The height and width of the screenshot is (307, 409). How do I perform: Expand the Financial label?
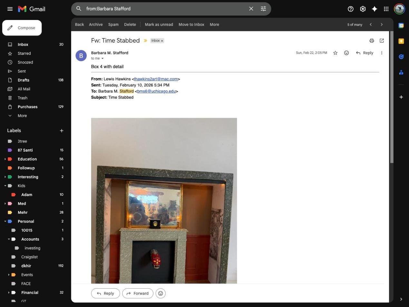[x=9, y=293]
